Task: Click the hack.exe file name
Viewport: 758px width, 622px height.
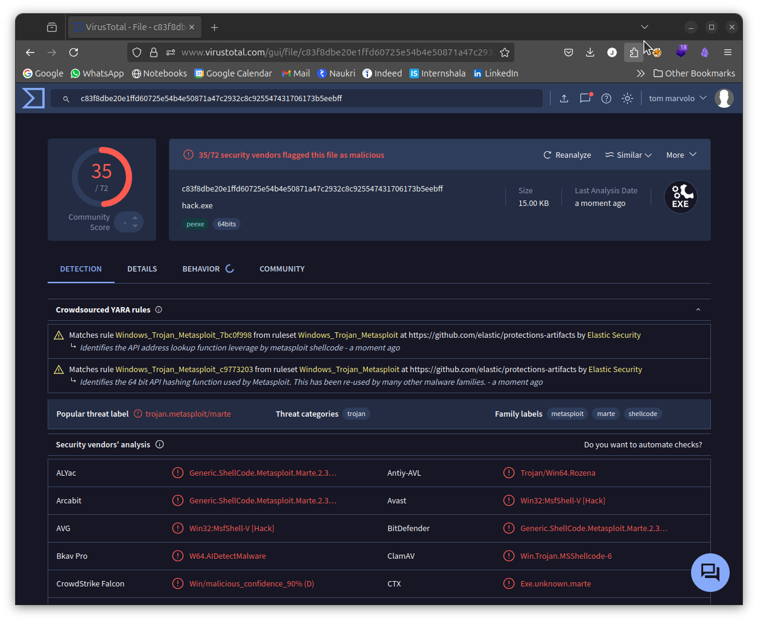Action: coord(197,205)
